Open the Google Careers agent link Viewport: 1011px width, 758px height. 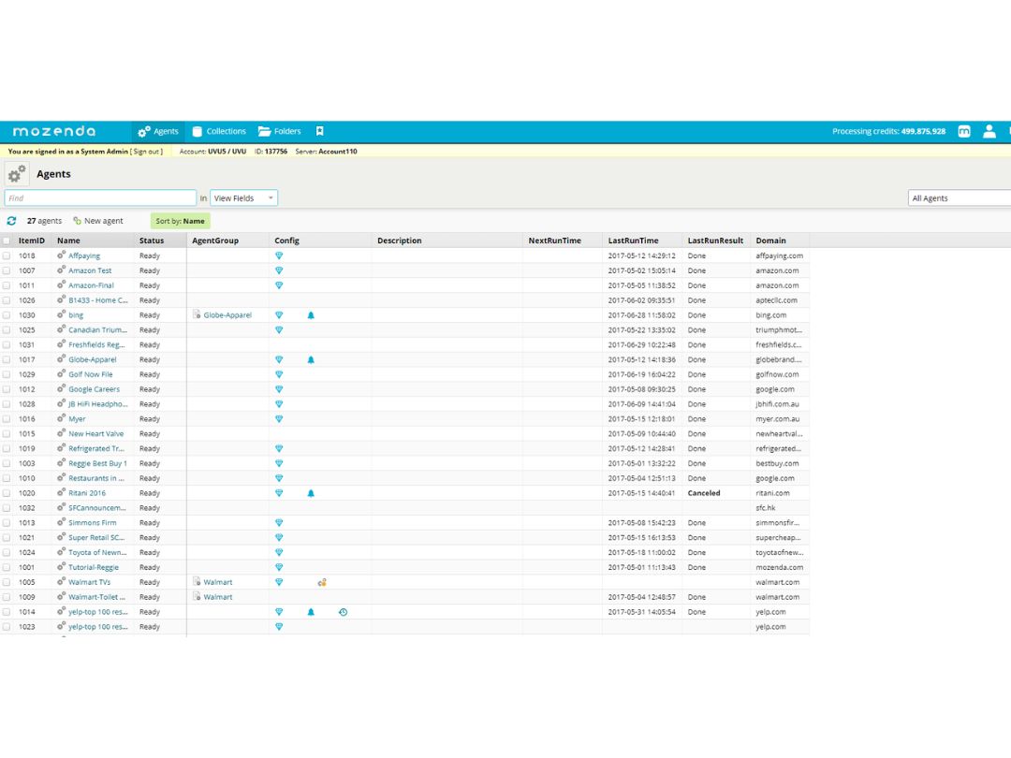(x=95, y=389)
